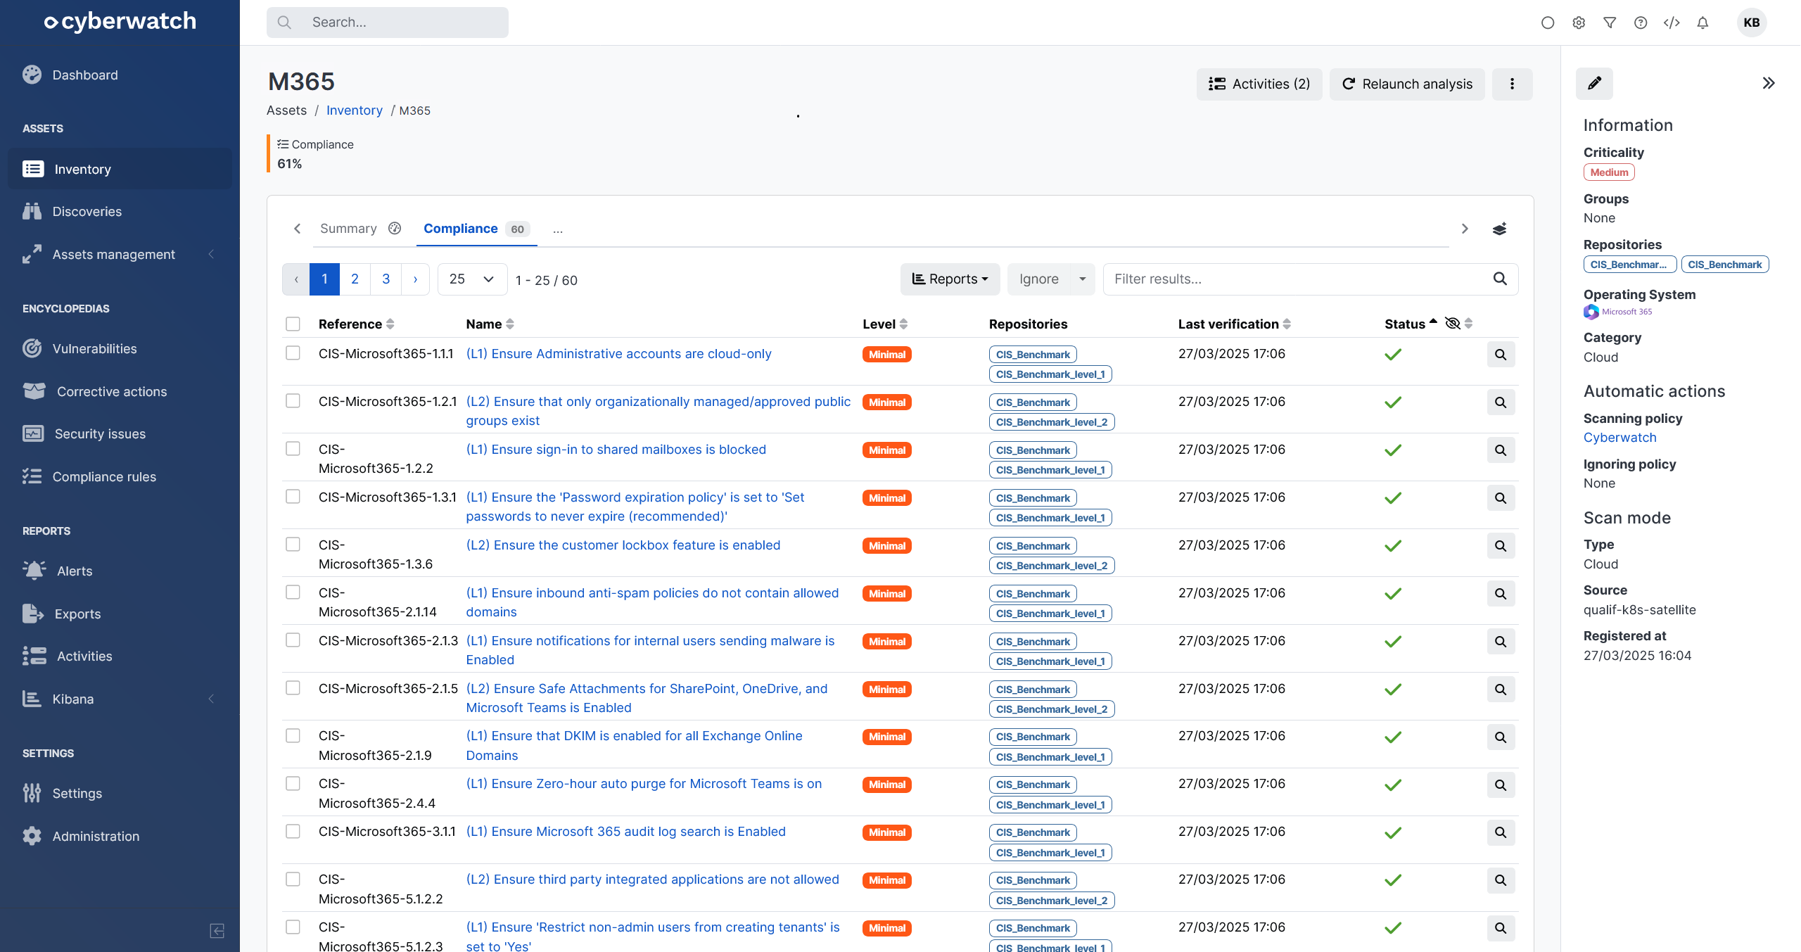Expand Assets management submenu in sidebar
Screen dimensions: 1801x952
coord(211,254)
